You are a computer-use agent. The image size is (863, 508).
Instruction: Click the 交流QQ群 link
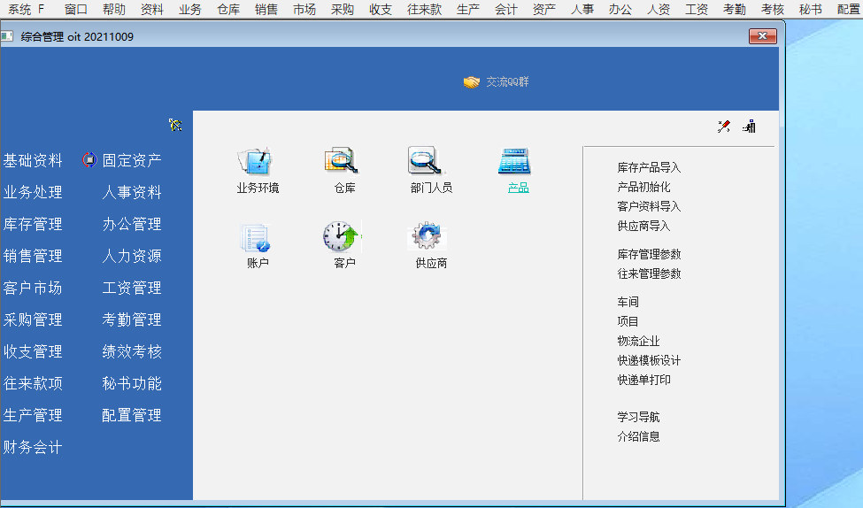507,82
